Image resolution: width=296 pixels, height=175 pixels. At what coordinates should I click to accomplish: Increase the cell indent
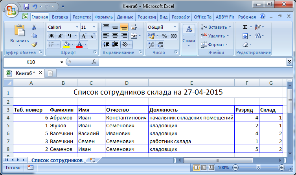coord(115,45)
